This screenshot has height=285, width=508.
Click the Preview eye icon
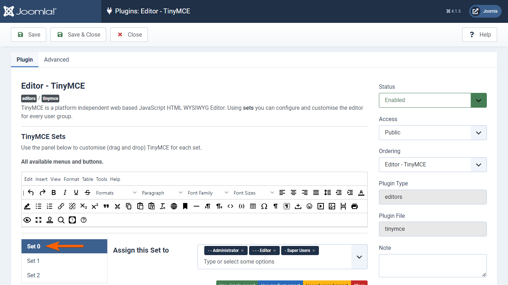click(x=27, y=220)
